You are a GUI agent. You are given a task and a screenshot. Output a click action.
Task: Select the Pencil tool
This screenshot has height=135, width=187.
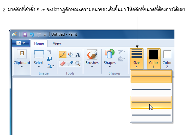coord(63,54)
